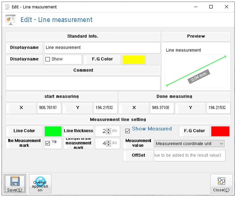Click the Done measuring header
Viewport: 236px width, 197px height.
(x=174, y=96)
